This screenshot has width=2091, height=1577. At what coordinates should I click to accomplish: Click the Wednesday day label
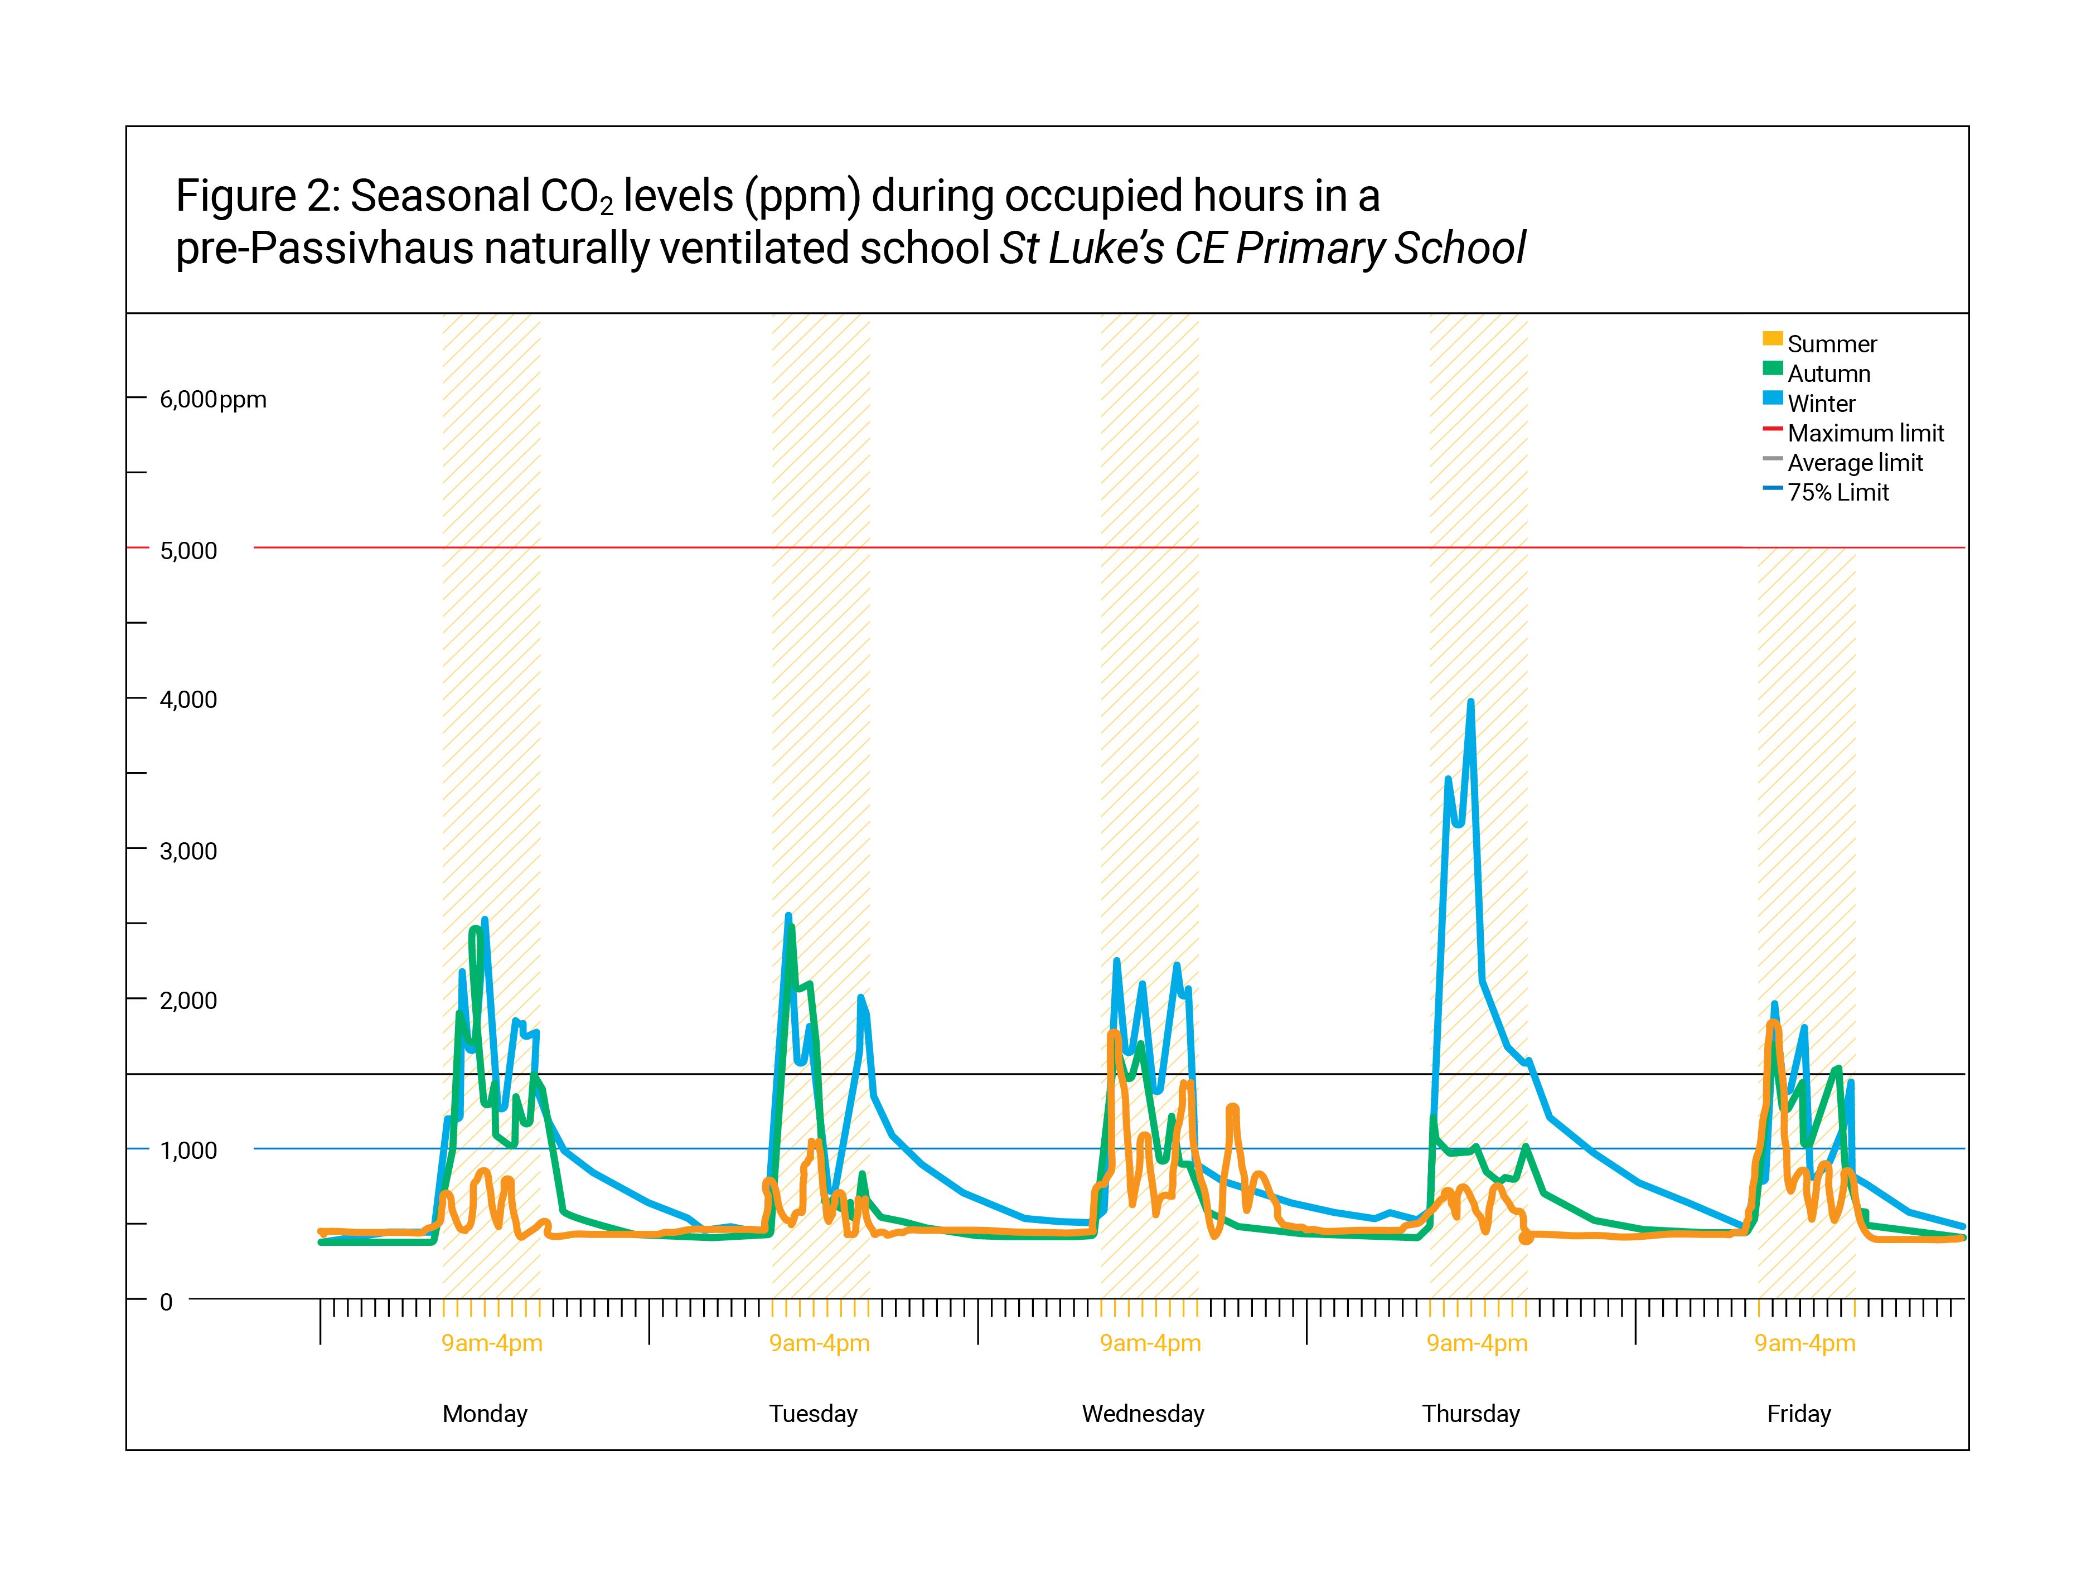pos(1143,1414)
